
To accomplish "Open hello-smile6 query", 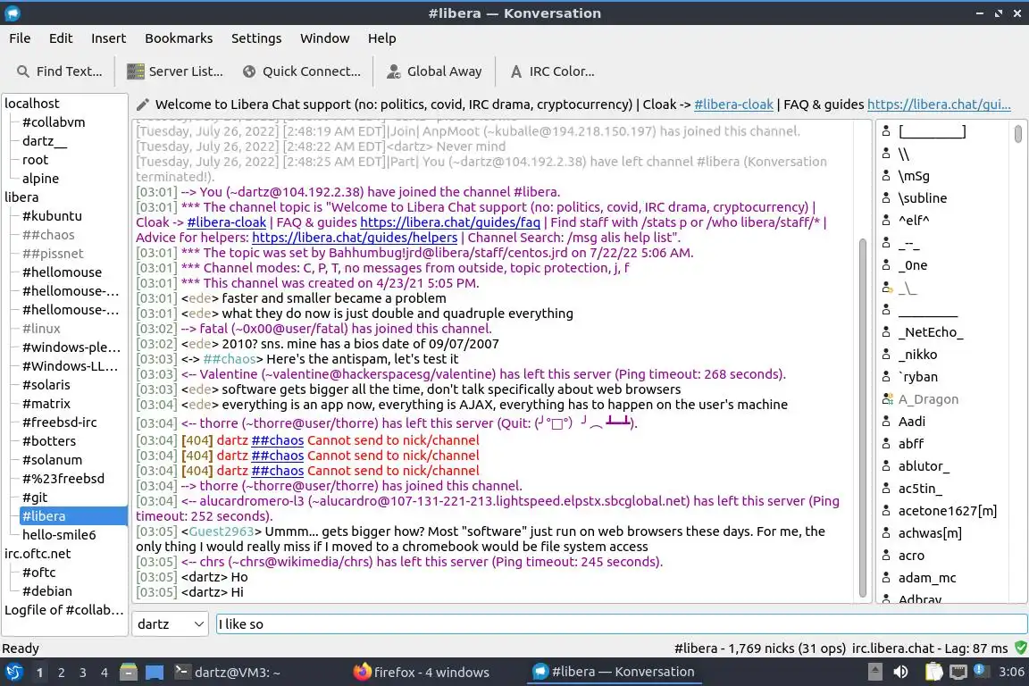I will pos(59,535).
